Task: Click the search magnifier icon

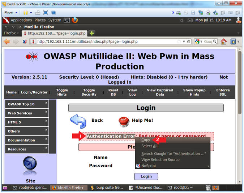Action: (215, 42)
